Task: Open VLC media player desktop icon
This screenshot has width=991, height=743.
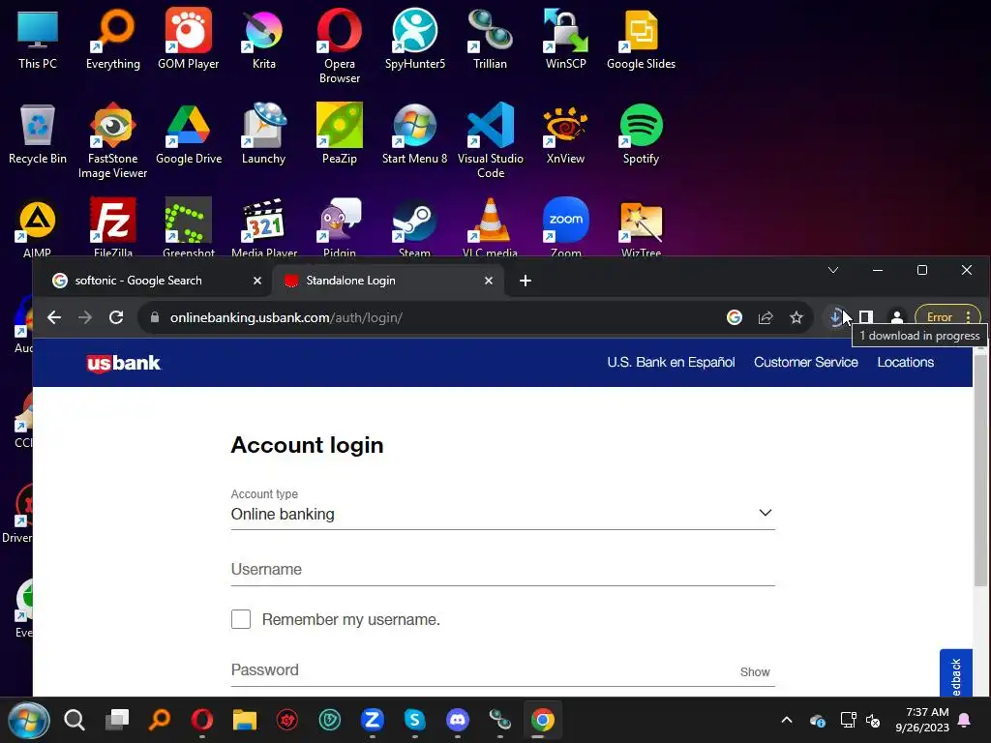Action: [x=490, y=226]
